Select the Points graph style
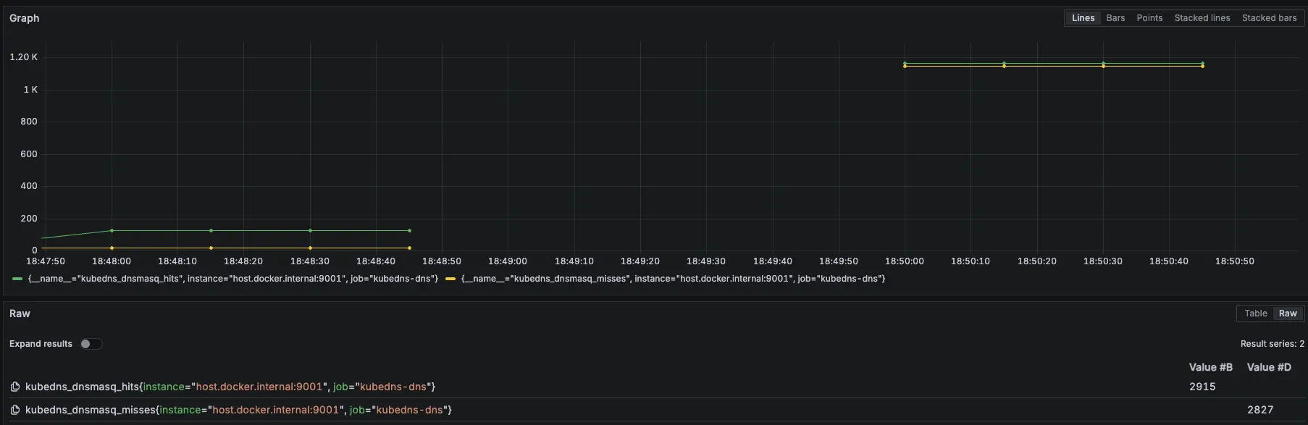1308x425 pixels. tap(1149, 18)
